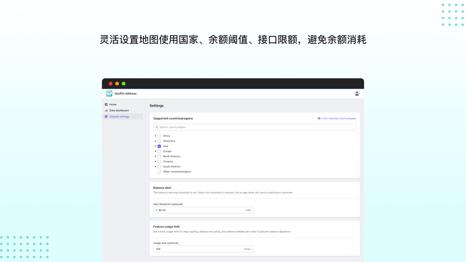The image size is (466, 262).
Task: Expand the Oceania countries arrow
Action: point(155,162)
